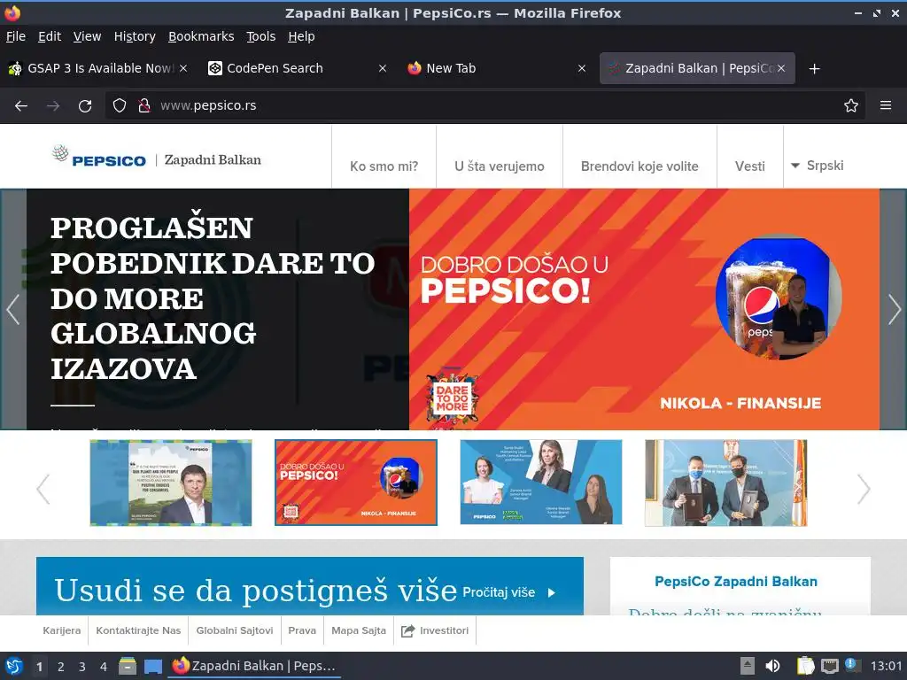The width and height of the screenshot is (907, 680).
Task: Switch to workspace 2 in taskbar
Action: (61, 667)
